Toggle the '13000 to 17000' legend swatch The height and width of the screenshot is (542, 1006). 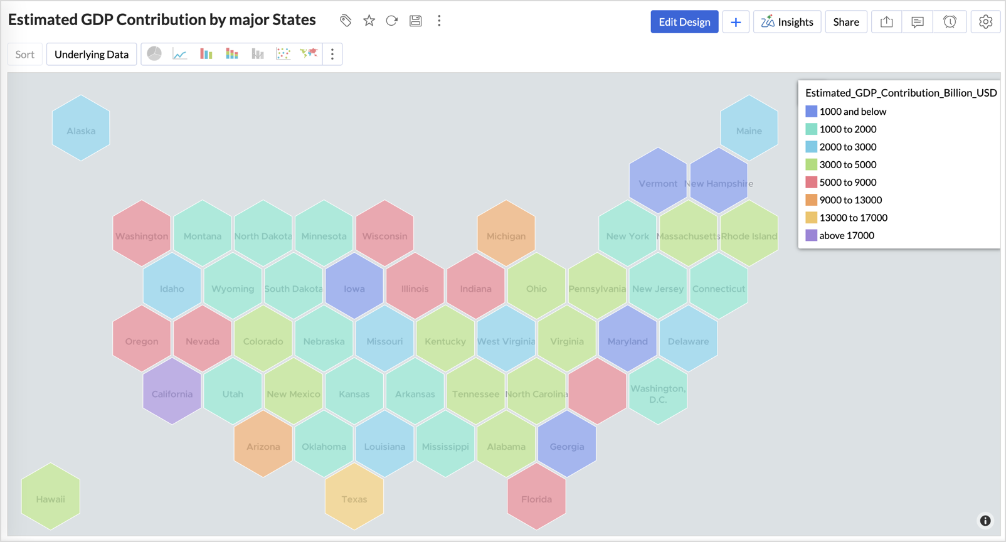point(811,218)
